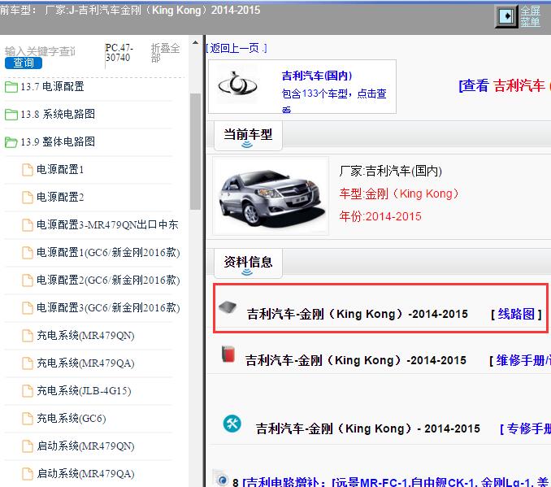Select the 资料信息 tab

tap(248, 263)
